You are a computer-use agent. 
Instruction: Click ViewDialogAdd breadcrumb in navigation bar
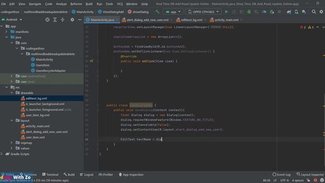pos(111,12)
